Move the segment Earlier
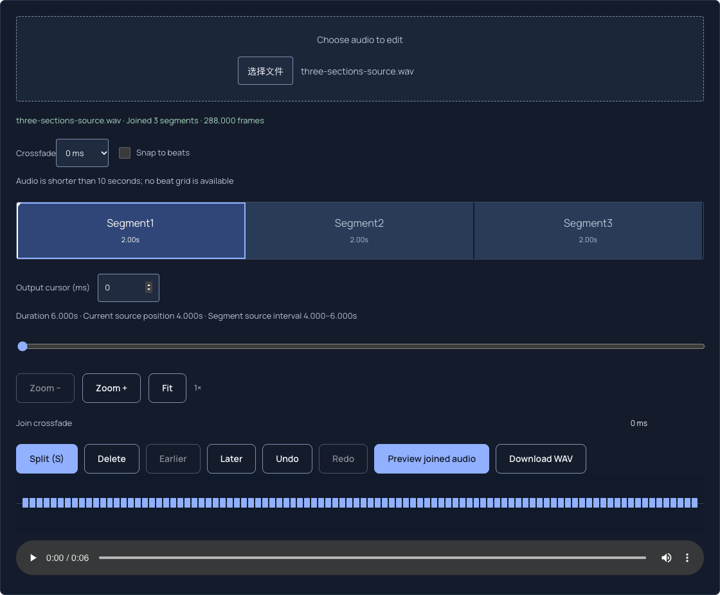 (173, 459)
